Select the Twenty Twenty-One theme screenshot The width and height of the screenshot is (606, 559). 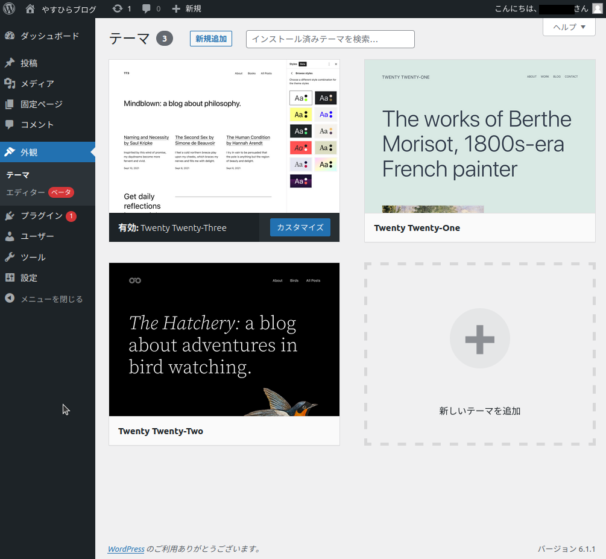(x=479, y=136)
